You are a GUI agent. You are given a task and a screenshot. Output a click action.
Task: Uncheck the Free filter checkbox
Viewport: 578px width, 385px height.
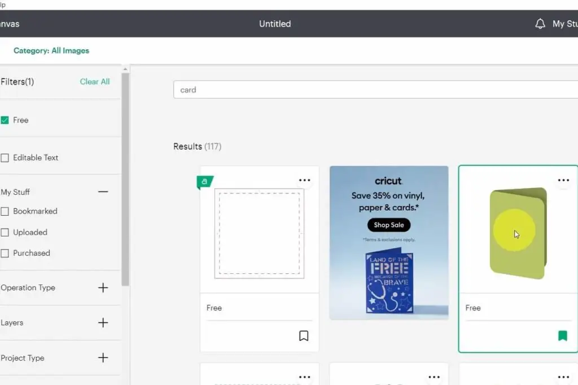coord(5,120)
